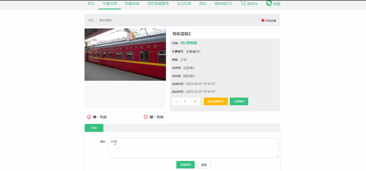
Task: Go to 跳转到后台 in navigation
Action: [223, 3]
